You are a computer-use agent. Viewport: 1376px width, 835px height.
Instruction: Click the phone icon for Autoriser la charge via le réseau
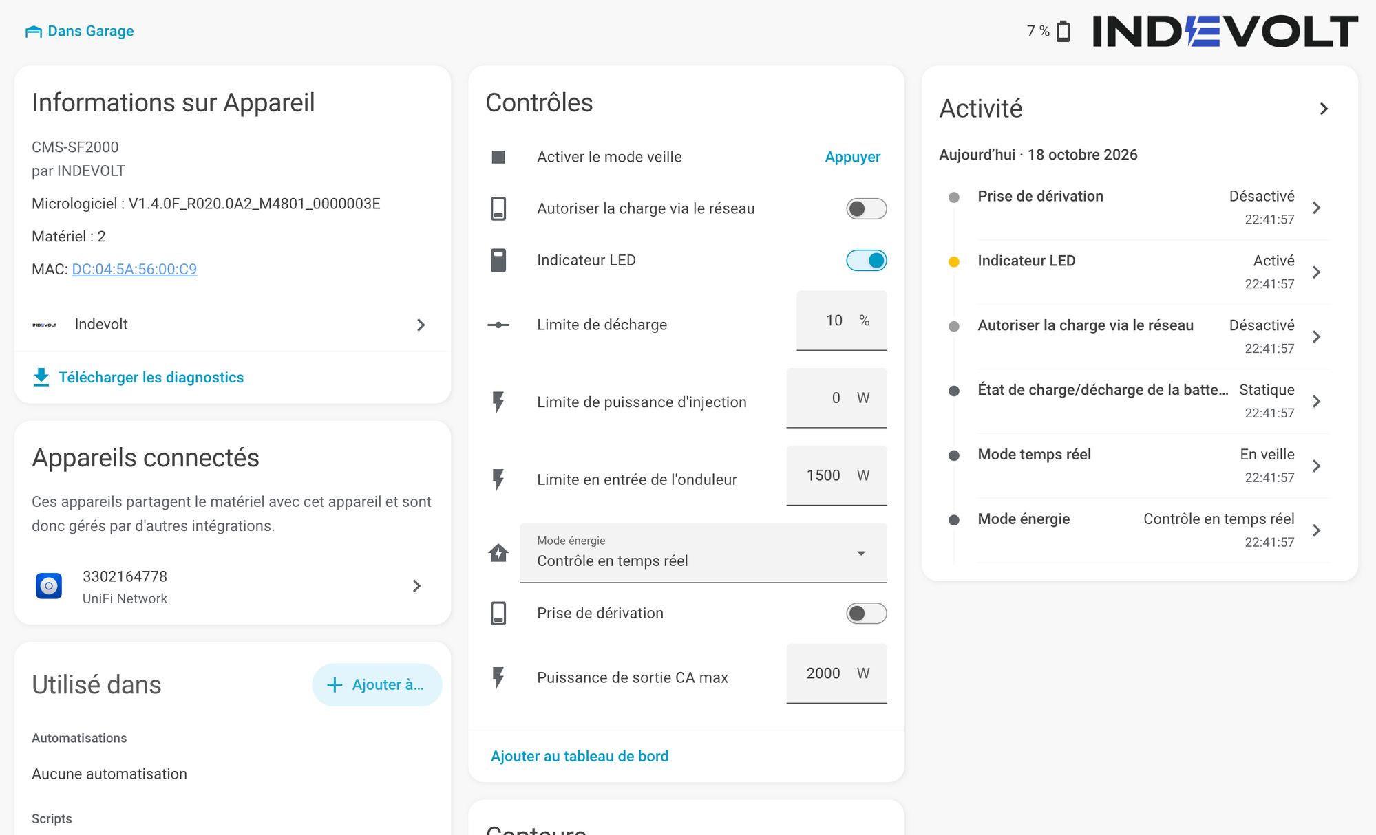click(498, 208)
